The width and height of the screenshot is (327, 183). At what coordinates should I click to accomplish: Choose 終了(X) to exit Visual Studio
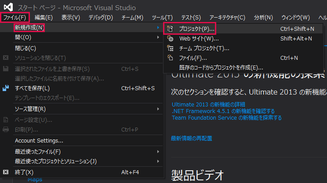(x=81, y=172)
